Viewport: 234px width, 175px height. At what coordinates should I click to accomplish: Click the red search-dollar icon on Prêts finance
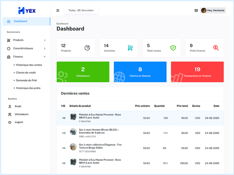click(x=216, y=48)
